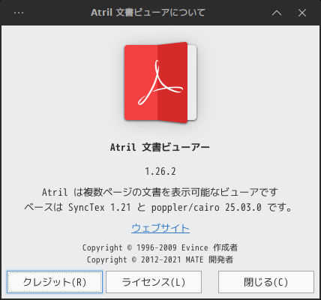Click the MATE 開発者 copyright line
The height and width of the screenshot is (300, 321).
click(x=160, y=259)
